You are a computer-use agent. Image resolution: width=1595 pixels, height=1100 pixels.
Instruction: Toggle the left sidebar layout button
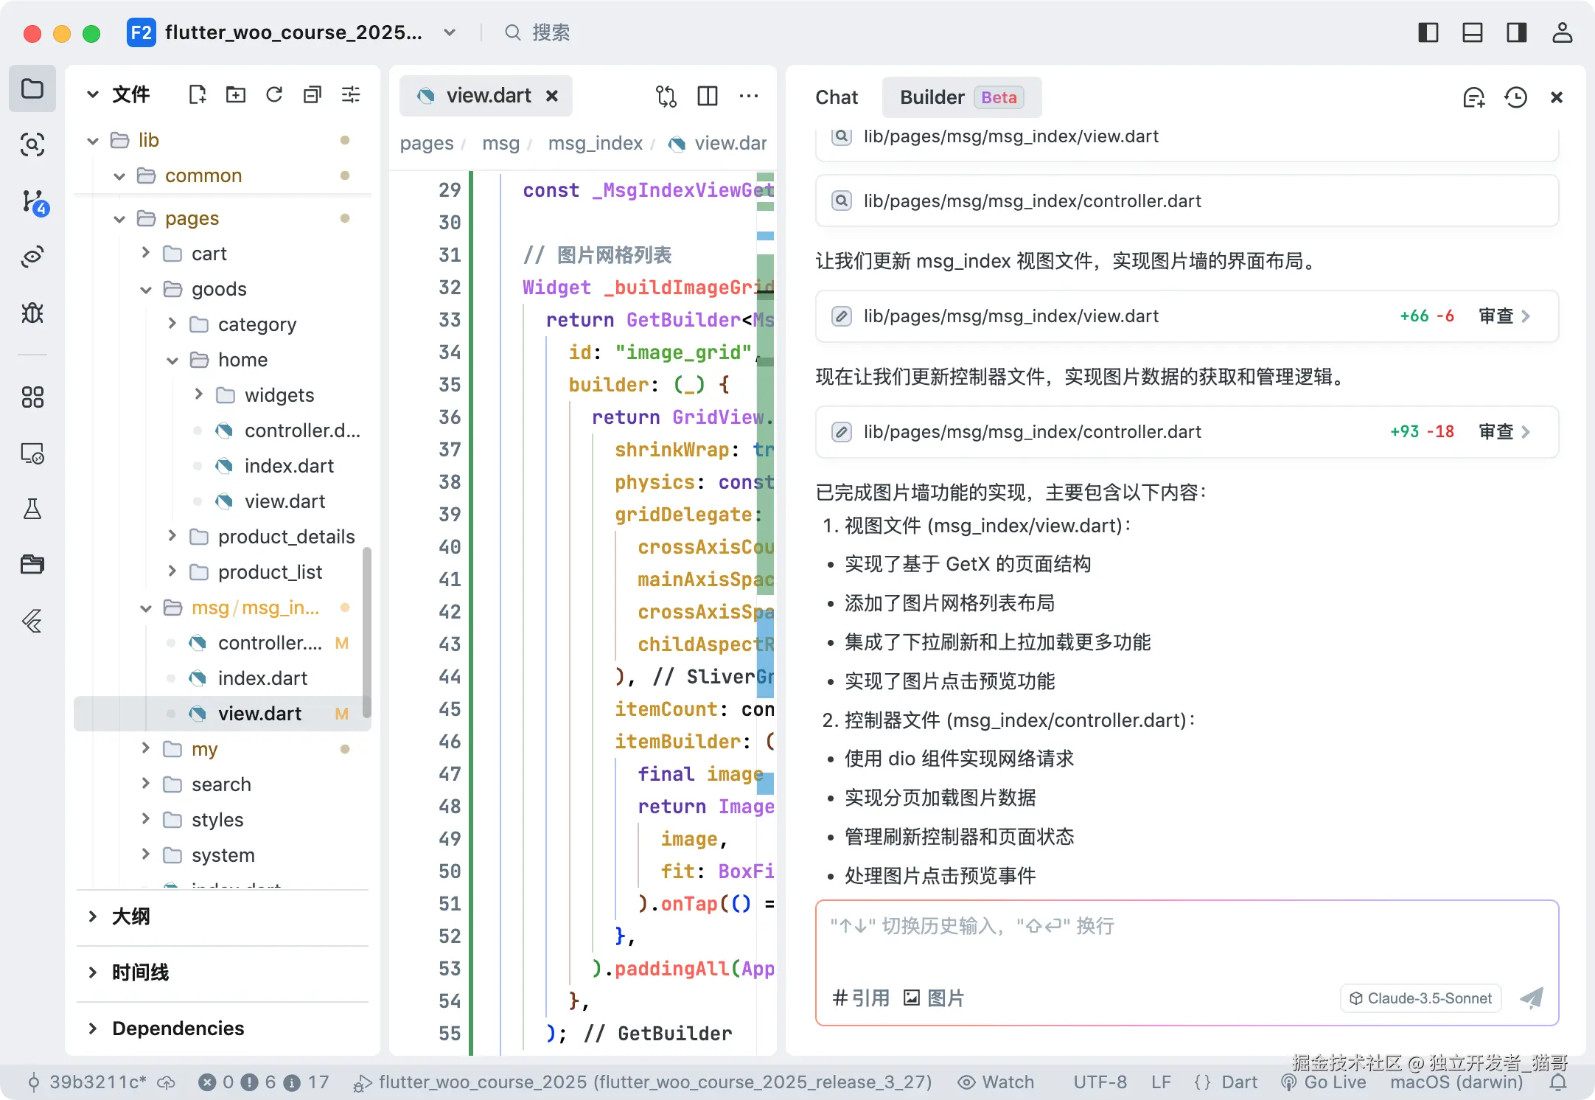(x=1428, y=32)
